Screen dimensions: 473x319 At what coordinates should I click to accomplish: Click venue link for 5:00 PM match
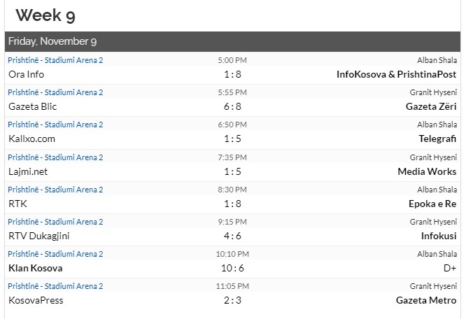[55, 60]
